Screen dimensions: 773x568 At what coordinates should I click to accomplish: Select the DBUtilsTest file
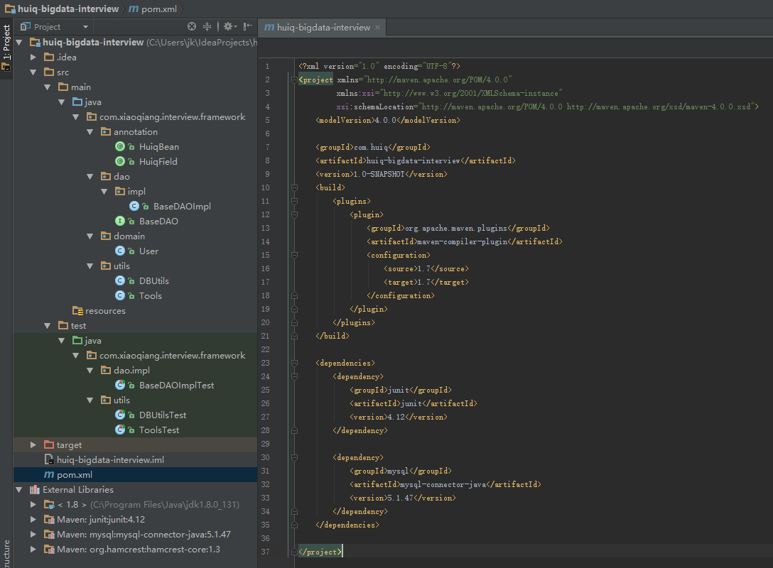tap(163, 415)
